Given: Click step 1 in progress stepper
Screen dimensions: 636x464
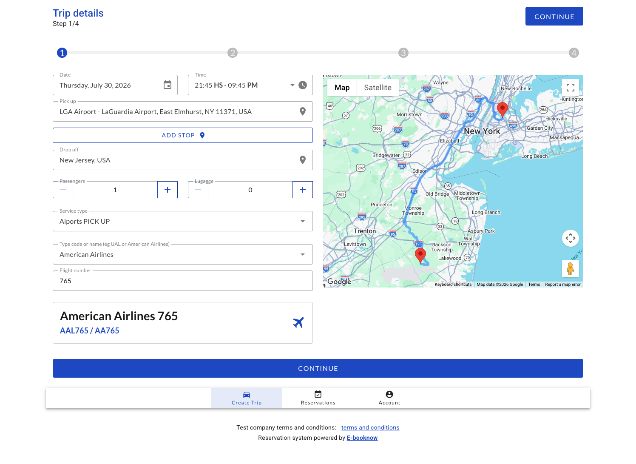Looking at the screenshot, I should 62,53.
